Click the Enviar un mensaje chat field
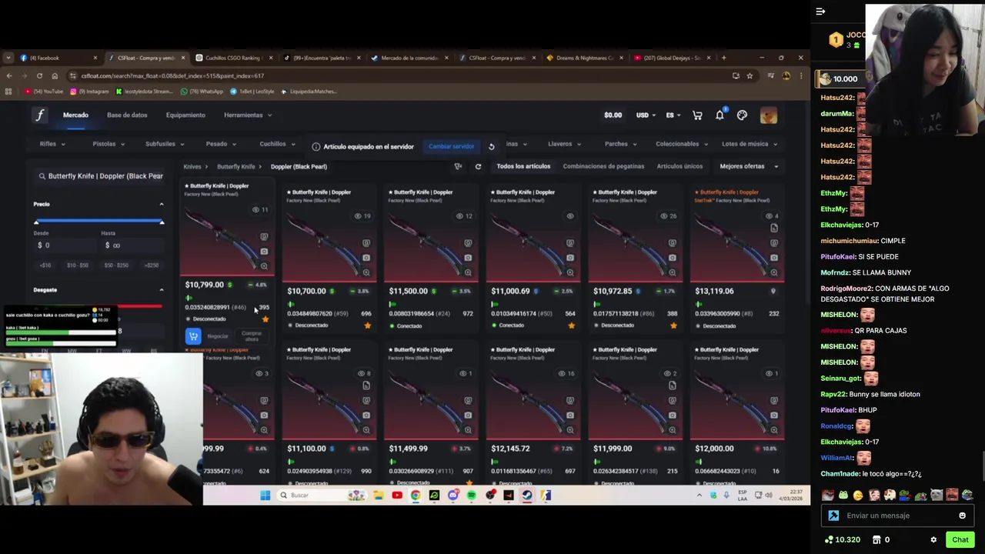Viewport: 985px width, 554px height. 897,516
